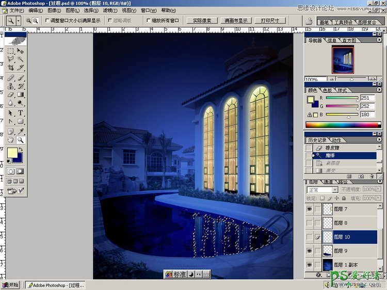The image size is (387, 290).
Task: Select the Hand tool
Action: click(11, 140)
